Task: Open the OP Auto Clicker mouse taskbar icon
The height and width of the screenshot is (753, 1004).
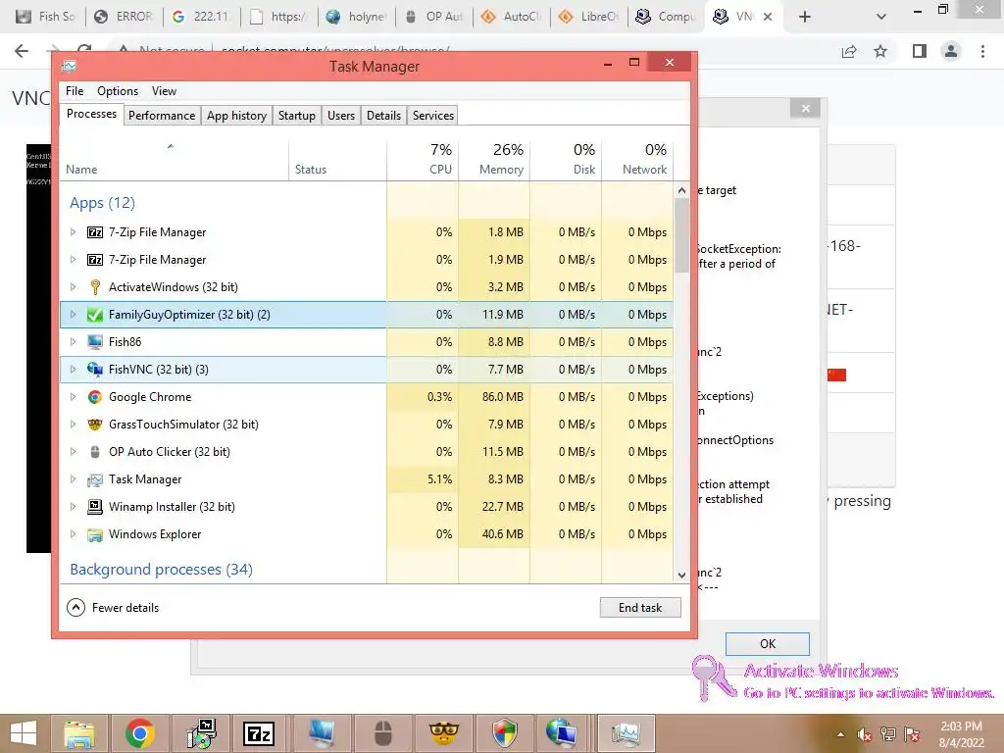Action: click(383, 733)
